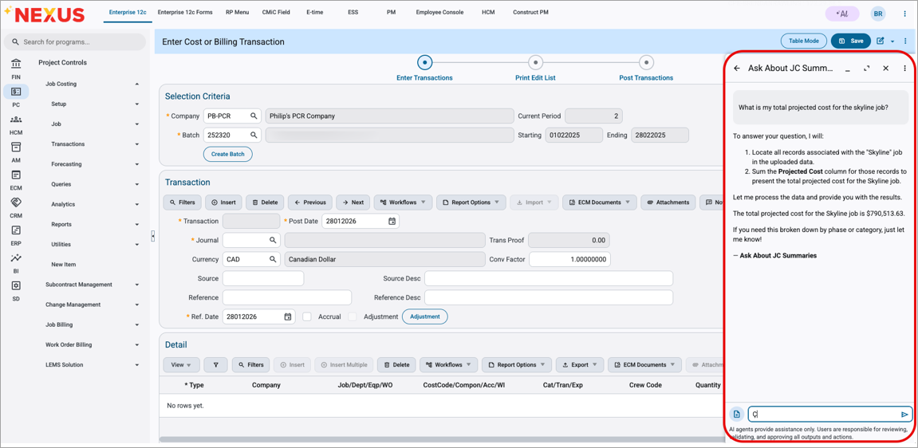Click the Enter Transactions step marker
The width and height of the screenshot is (918, 448).
pos(424,62)
